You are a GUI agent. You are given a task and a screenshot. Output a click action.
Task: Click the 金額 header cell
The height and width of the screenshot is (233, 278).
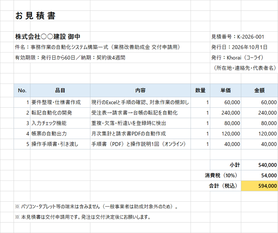pos(260,90)
